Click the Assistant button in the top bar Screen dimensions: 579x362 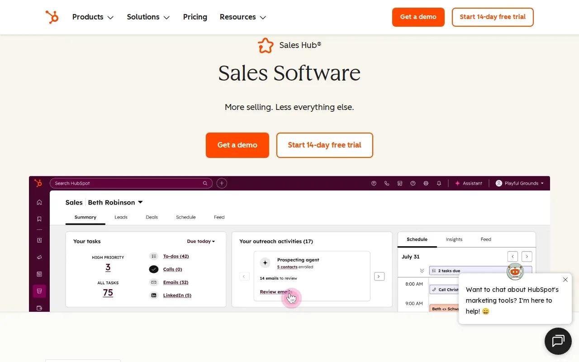pos(469,183)
